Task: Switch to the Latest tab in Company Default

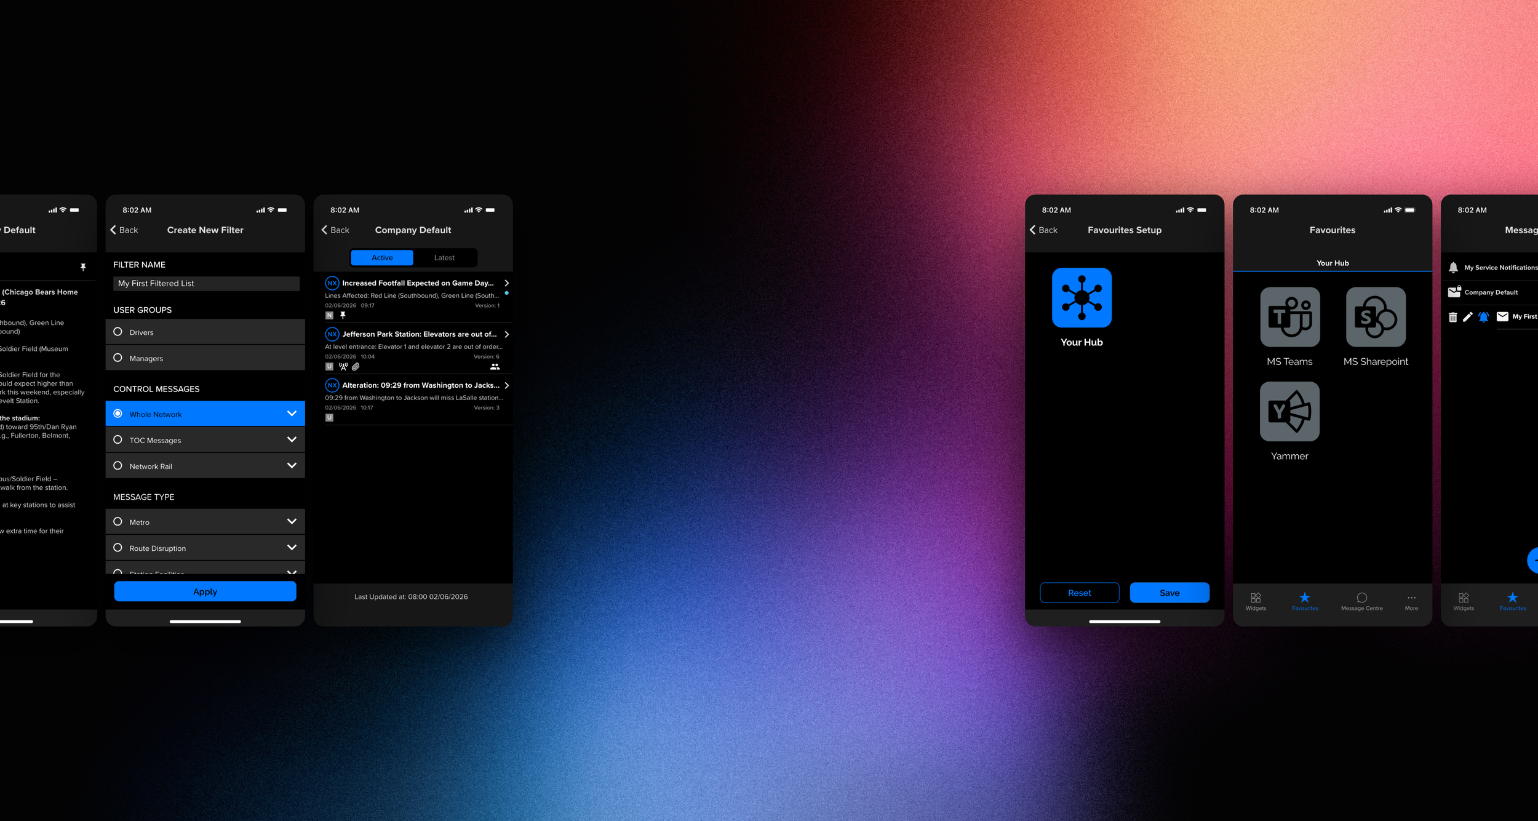Action: (444, 258)
